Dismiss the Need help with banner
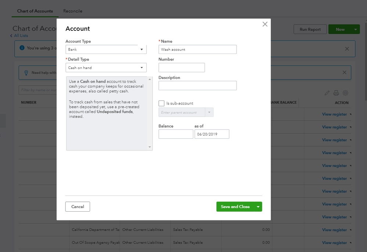 [x=344, y=73]
